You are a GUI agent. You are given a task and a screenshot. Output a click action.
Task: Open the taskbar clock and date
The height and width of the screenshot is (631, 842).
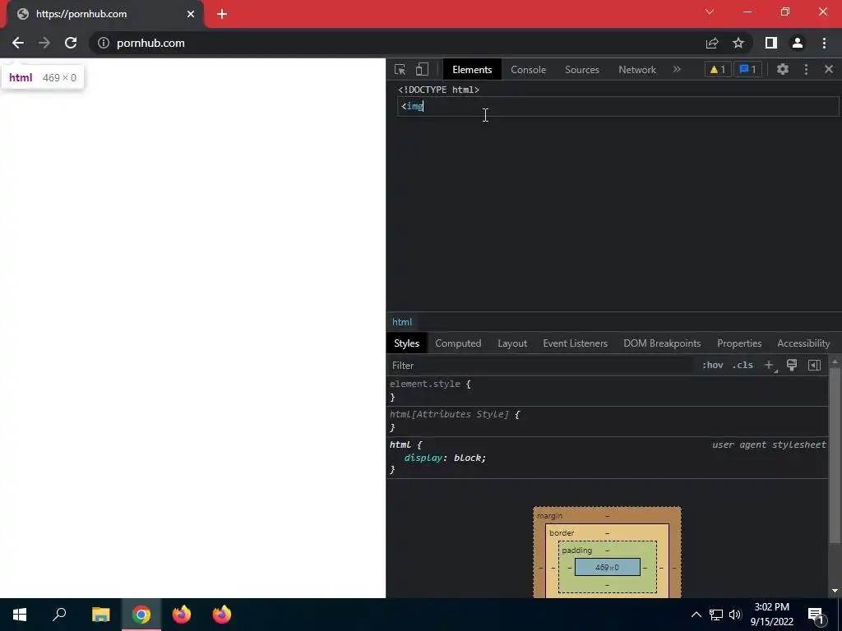(771, 615)
